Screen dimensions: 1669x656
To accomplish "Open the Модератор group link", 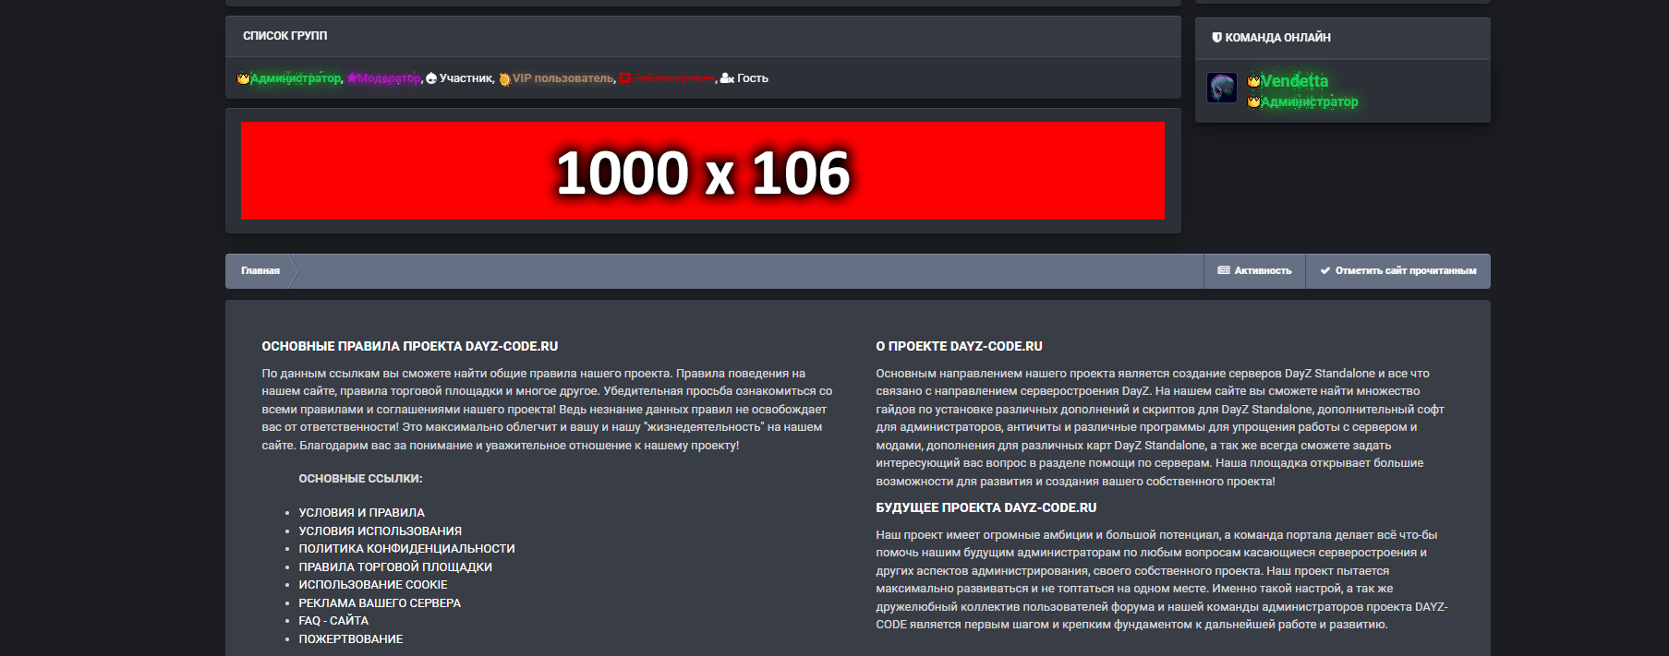I will click(389, 78).
